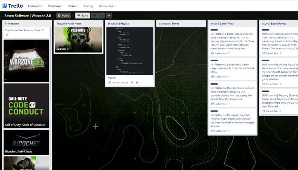
Task: Open the Missing Squad Widget card
Action: tap(279, 73)
